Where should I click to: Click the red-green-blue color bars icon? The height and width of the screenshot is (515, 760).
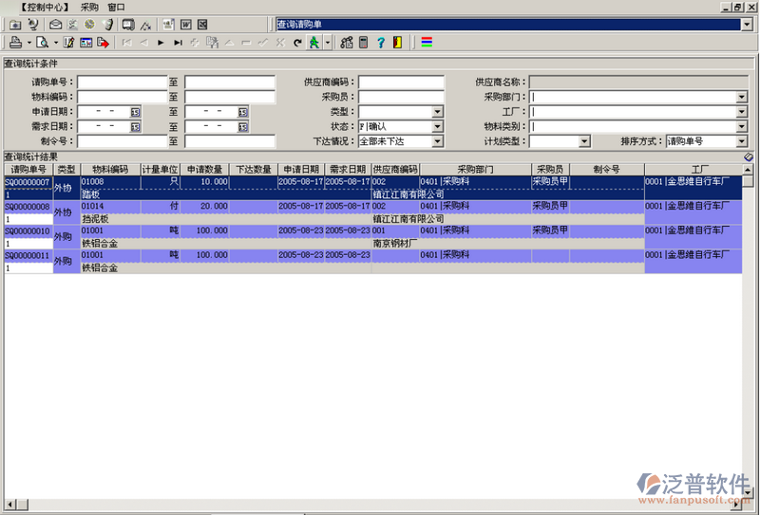(427, 43)
